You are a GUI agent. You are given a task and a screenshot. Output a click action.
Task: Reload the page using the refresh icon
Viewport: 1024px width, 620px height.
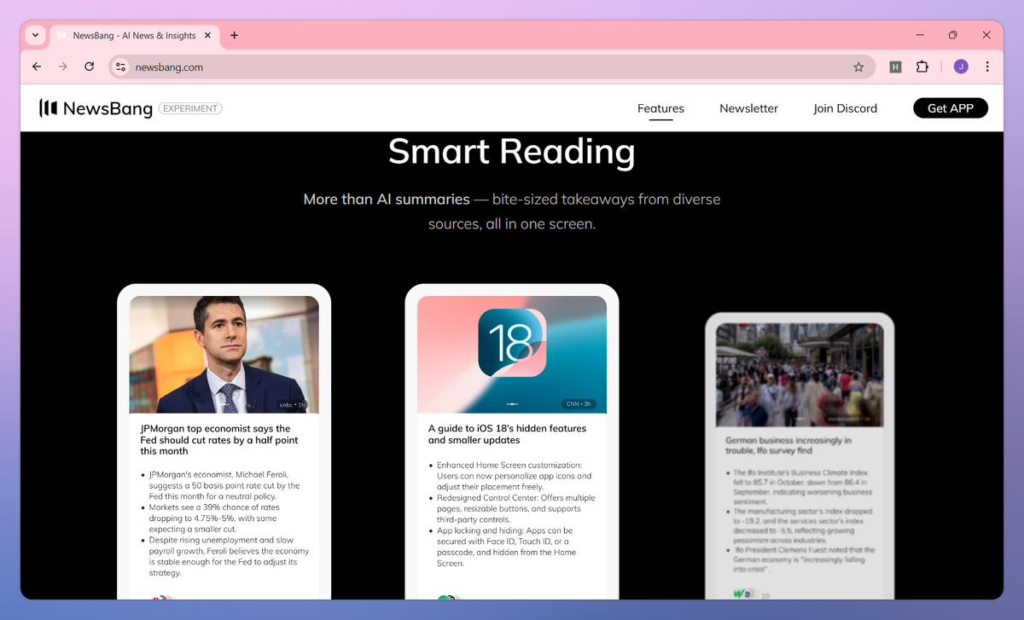89,66
